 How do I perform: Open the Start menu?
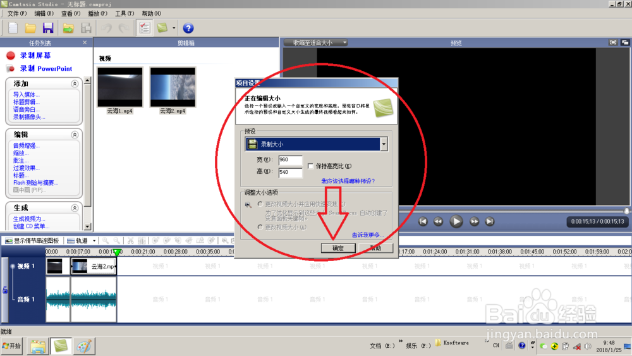point(11,346)
